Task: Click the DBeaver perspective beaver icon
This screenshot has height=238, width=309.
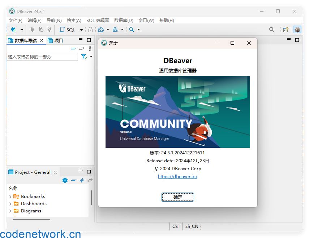Action: click(x=297, y=30)
